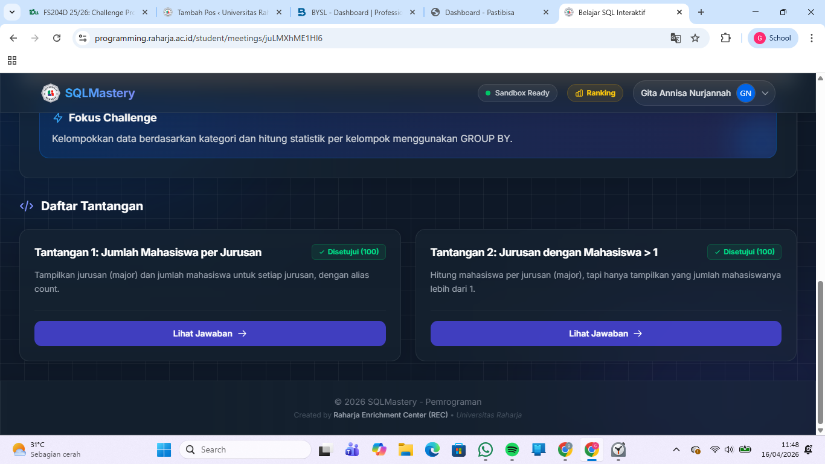Open the tab search dropdown arrow

point(11,12)
